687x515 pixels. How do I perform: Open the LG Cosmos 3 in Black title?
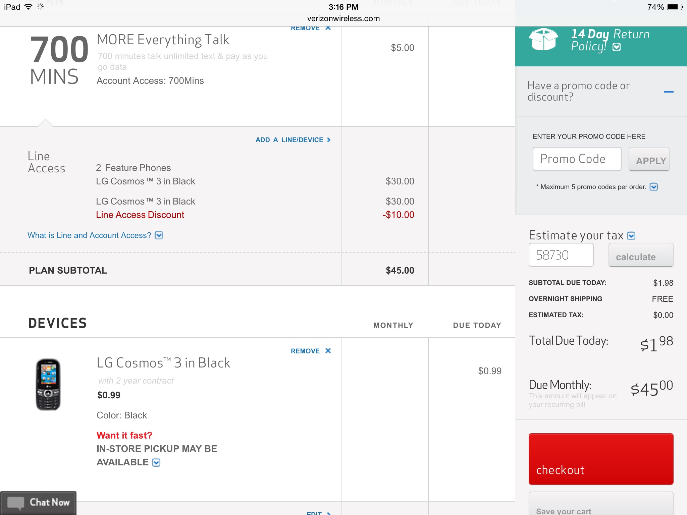coord(163,363)
